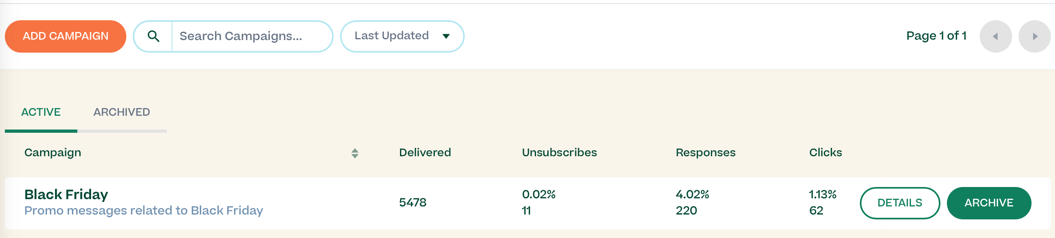
Task: Go to the previous page arrow
Action: (995, 36)
